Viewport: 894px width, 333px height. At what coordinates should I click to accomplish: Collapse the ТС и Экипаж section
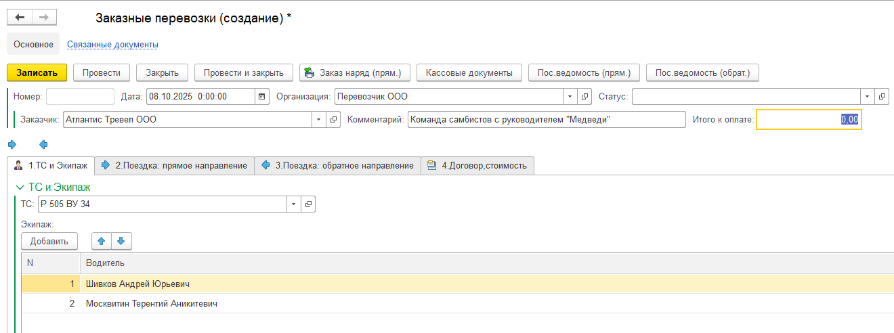[19, 187]
